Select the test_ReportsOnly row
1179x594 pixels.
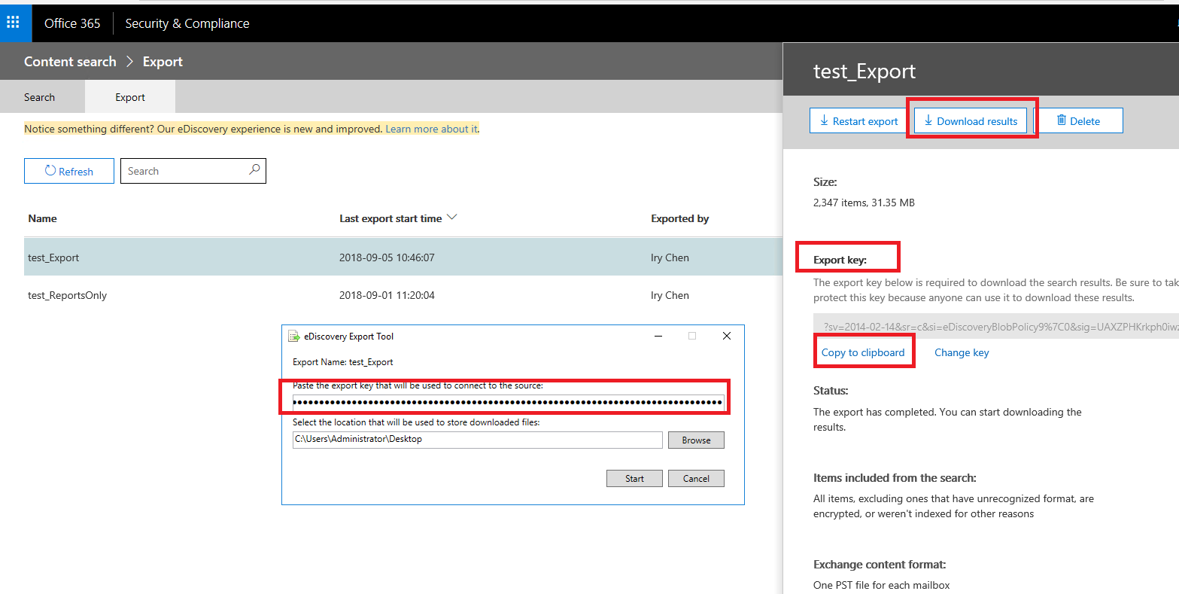point(403,295)
